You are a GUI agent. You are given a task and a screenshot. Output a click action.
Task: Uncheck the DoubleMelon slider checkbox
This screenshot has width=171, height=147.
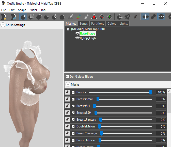[73, 127]
